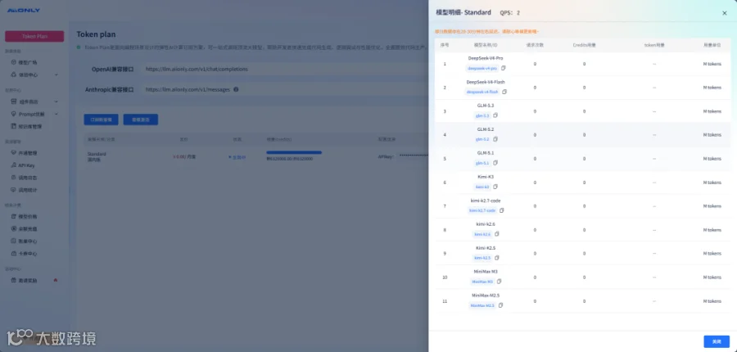This screenshot has width=737, height=352.
Task: Open 模型广场 in the background sidebar
Action: pyautogui.click(x=28, y=62)
